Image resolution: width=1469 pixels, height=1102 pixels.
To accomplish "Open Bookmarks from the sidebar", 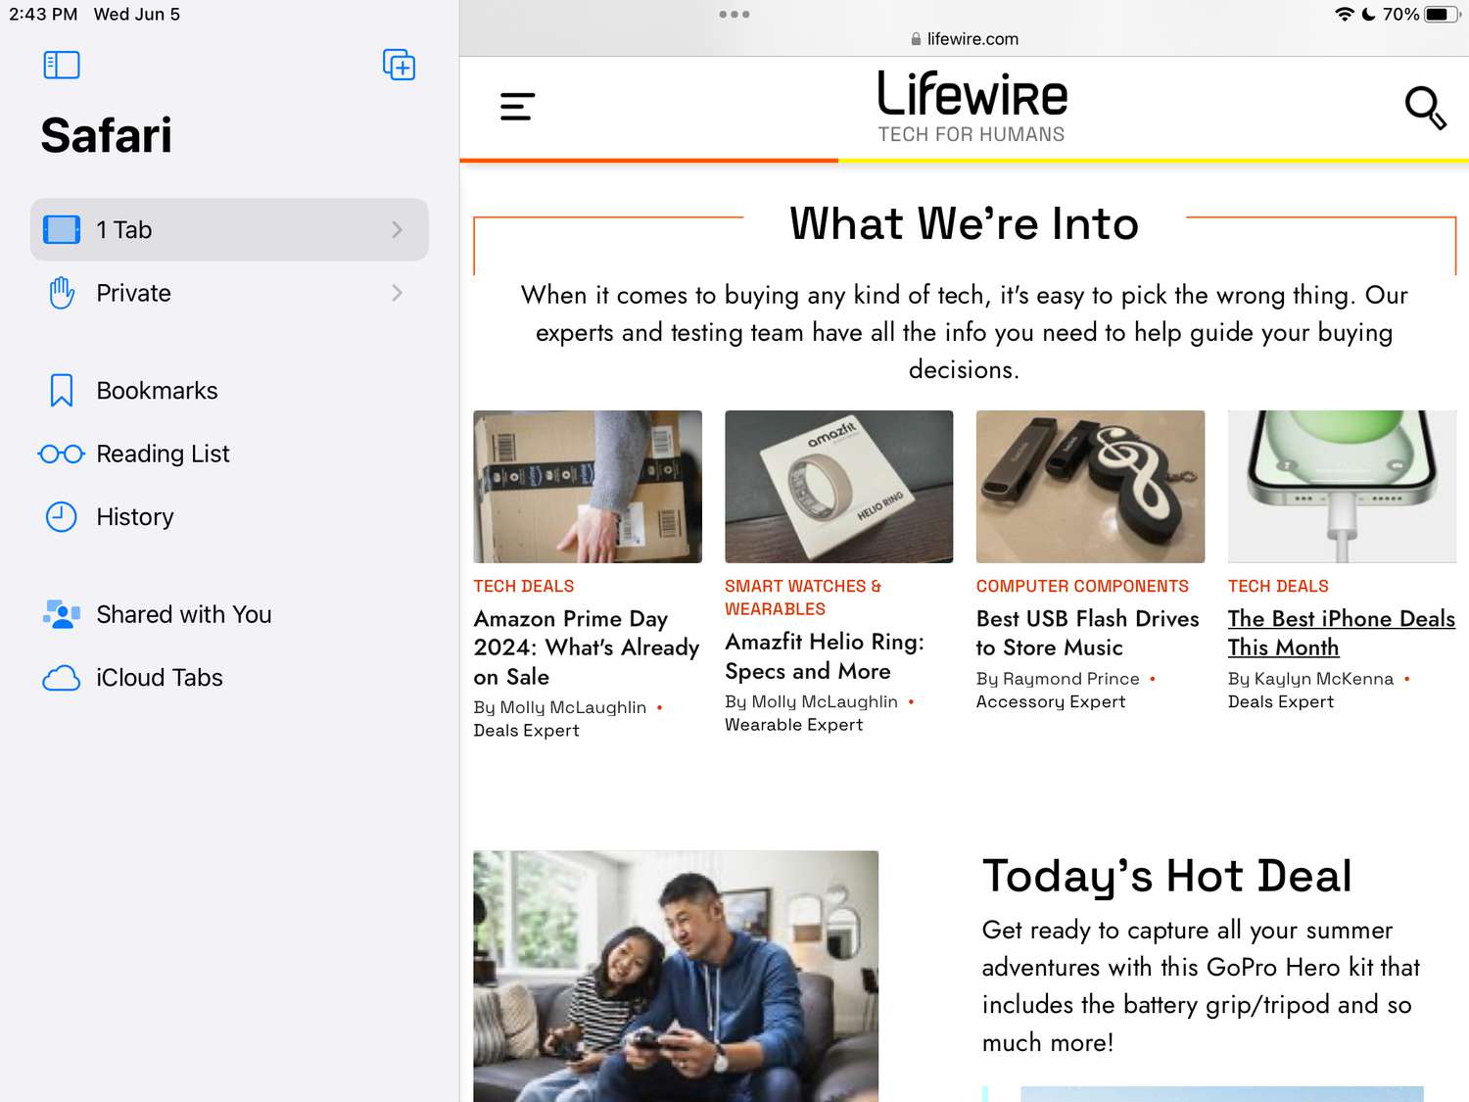I will [157, 391].
